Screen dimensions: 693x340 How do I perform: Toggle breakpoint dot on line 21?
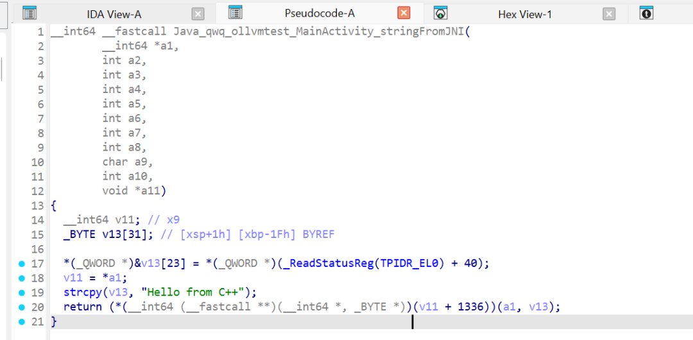tap(22, 321)
